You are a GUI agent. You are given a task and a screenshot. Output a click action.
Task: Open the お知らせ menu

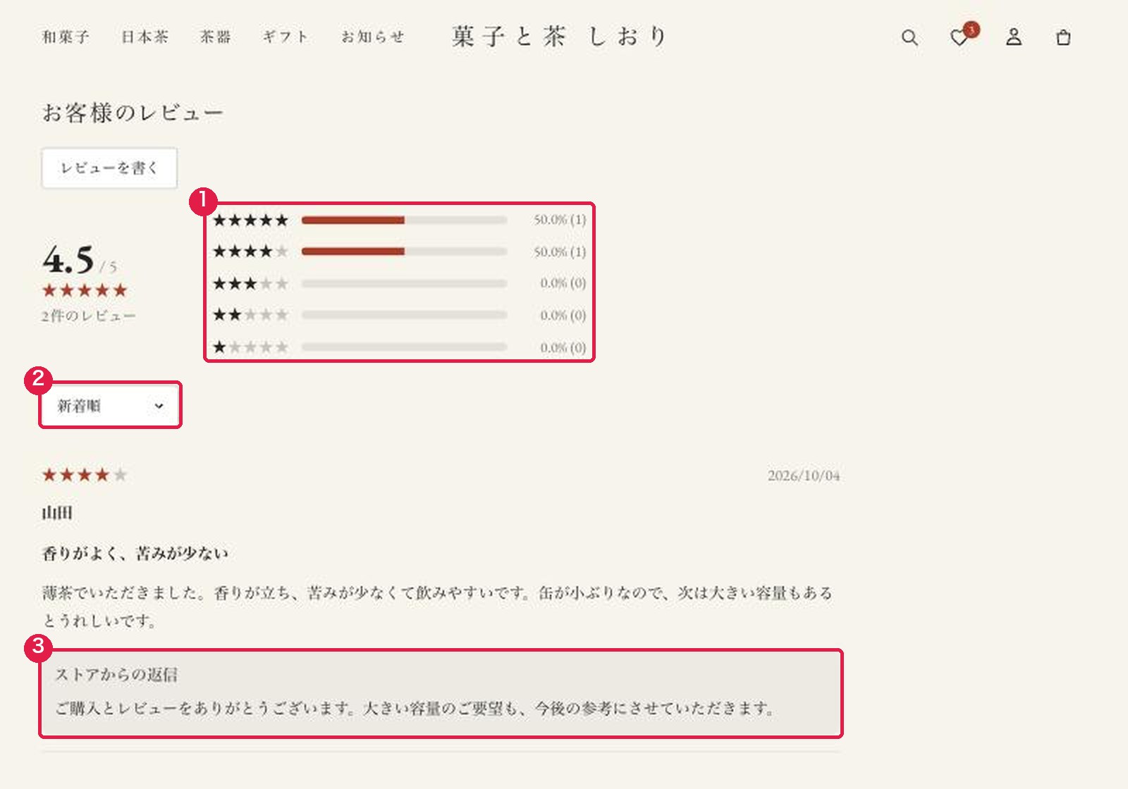click(373, 37)
